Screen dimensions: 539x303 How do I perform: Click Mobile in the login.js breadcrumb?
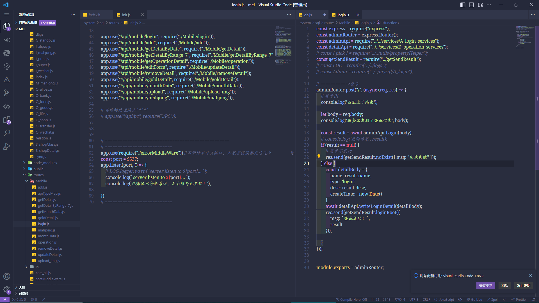point(344,23)
